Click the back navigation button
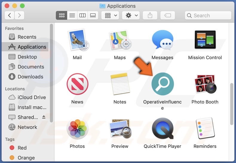The image size is (236, 163). (10, 15)
